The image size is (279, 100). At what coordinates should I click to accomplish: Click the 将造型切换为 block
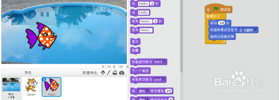coord(149,62)
